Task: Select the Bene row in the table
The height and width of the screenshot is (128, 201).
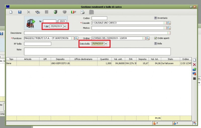Action: (11, 63)
